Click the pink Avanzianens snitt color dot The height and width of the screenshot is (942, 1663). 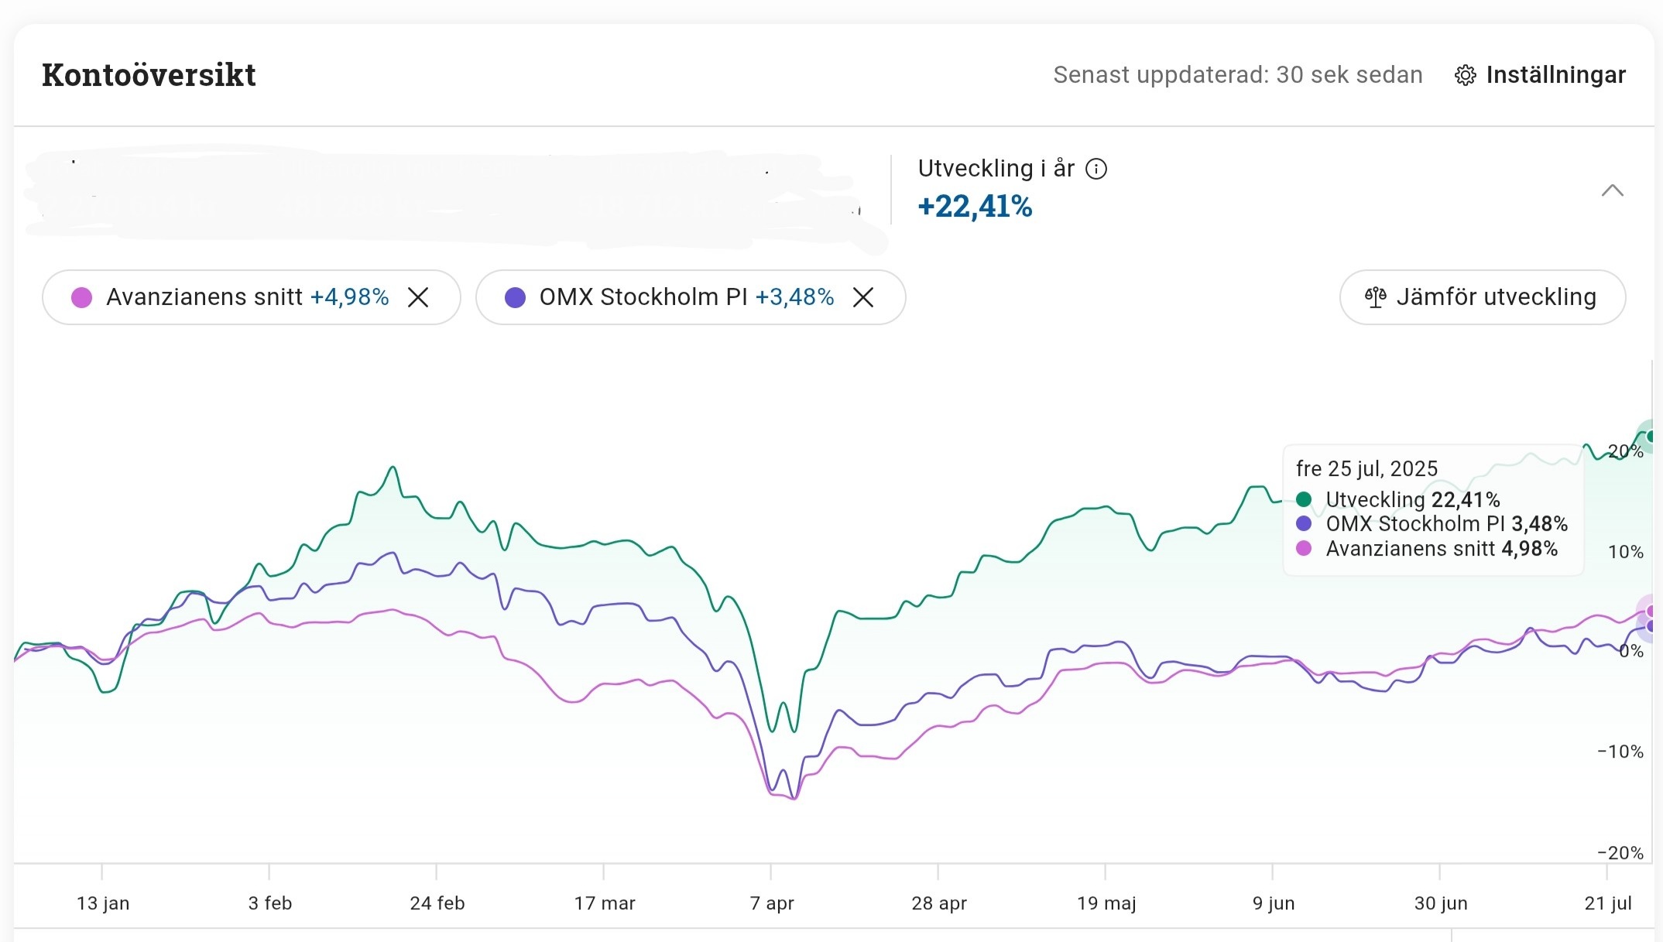[81, 297]
